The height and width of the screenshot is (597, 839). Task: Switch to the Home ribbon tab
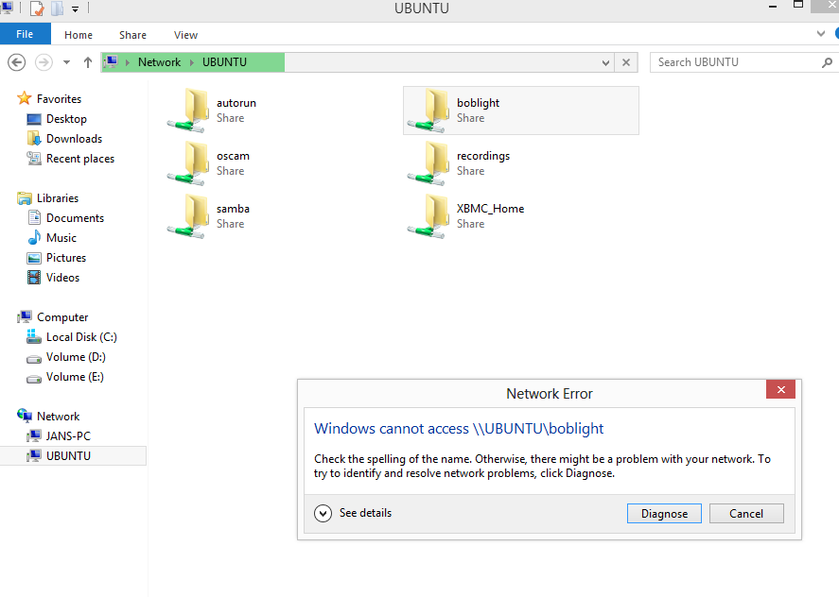(x=79, y=35)
